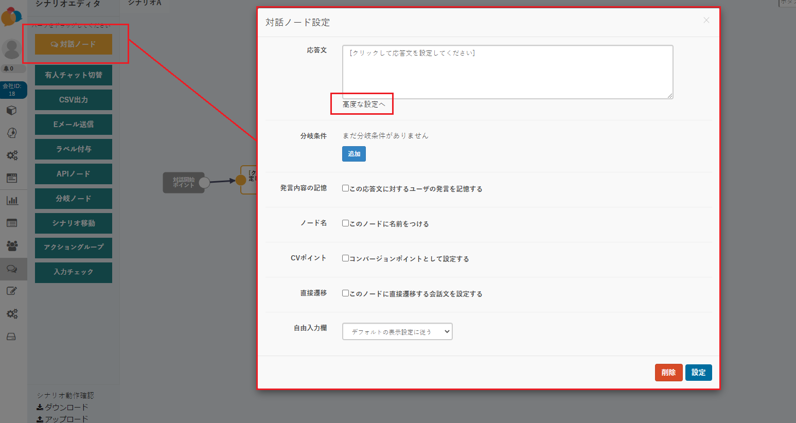Open 高度な設定へ link
The image size is (796, 423).
point(364,104)
